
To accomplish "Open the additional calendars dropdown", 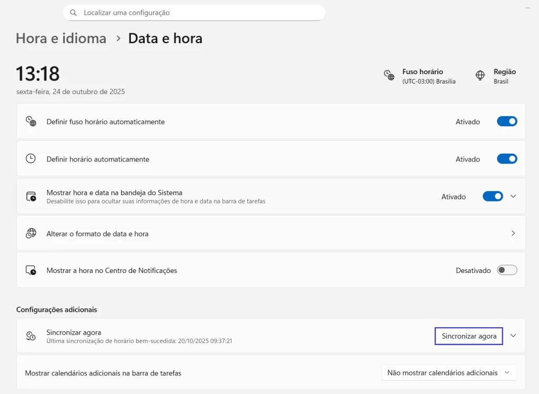I will point(448,372).
